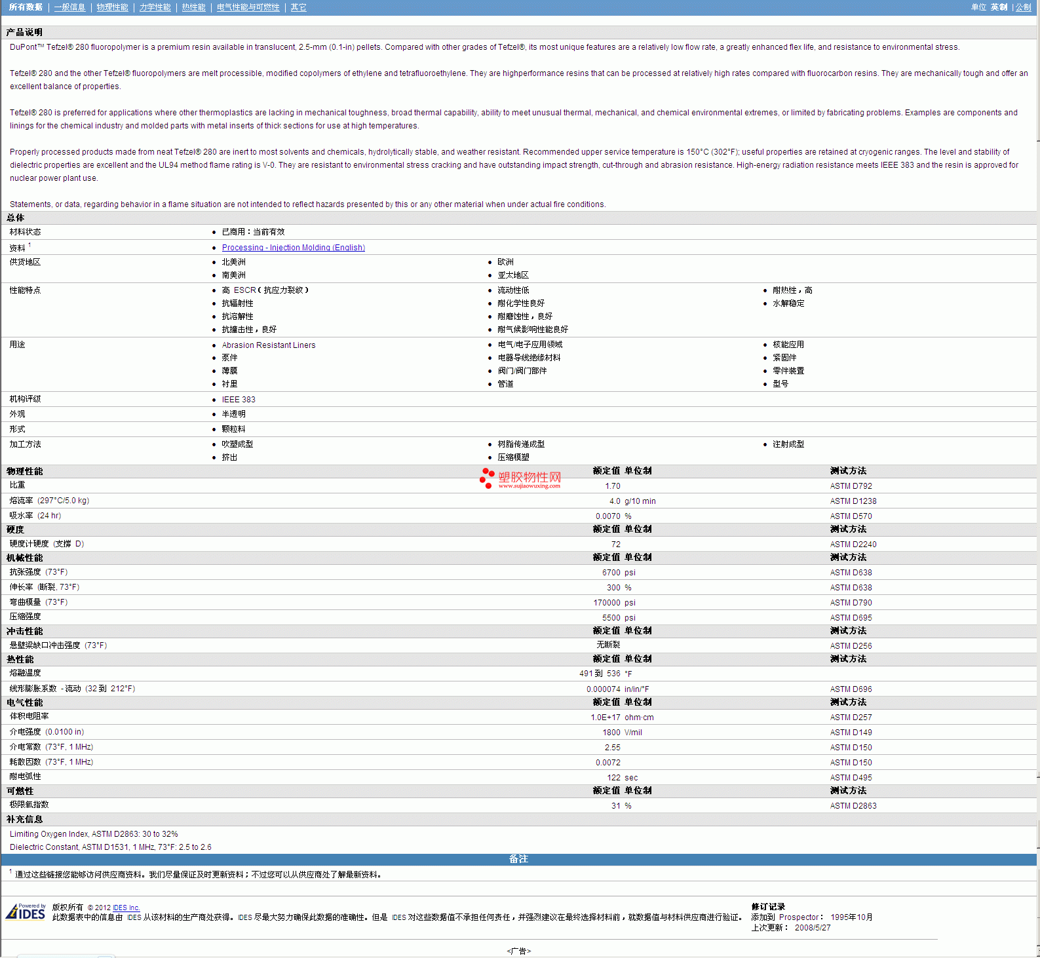
Task: Open the 所有数据 tab
Action: tap(26, 7)
